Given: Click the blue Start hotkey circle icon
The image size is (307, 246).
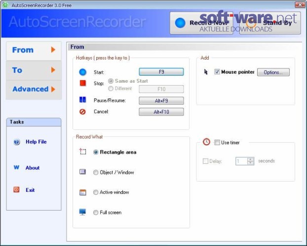Looking at the screenshot, I should click(82, 72).
